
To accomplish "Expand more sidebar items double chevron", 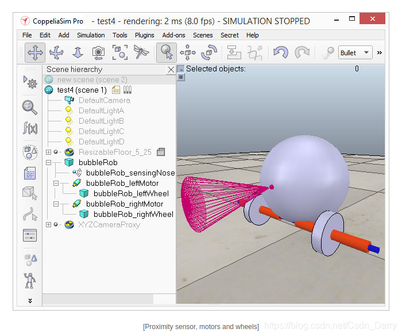I will click(x=30, y=300).
